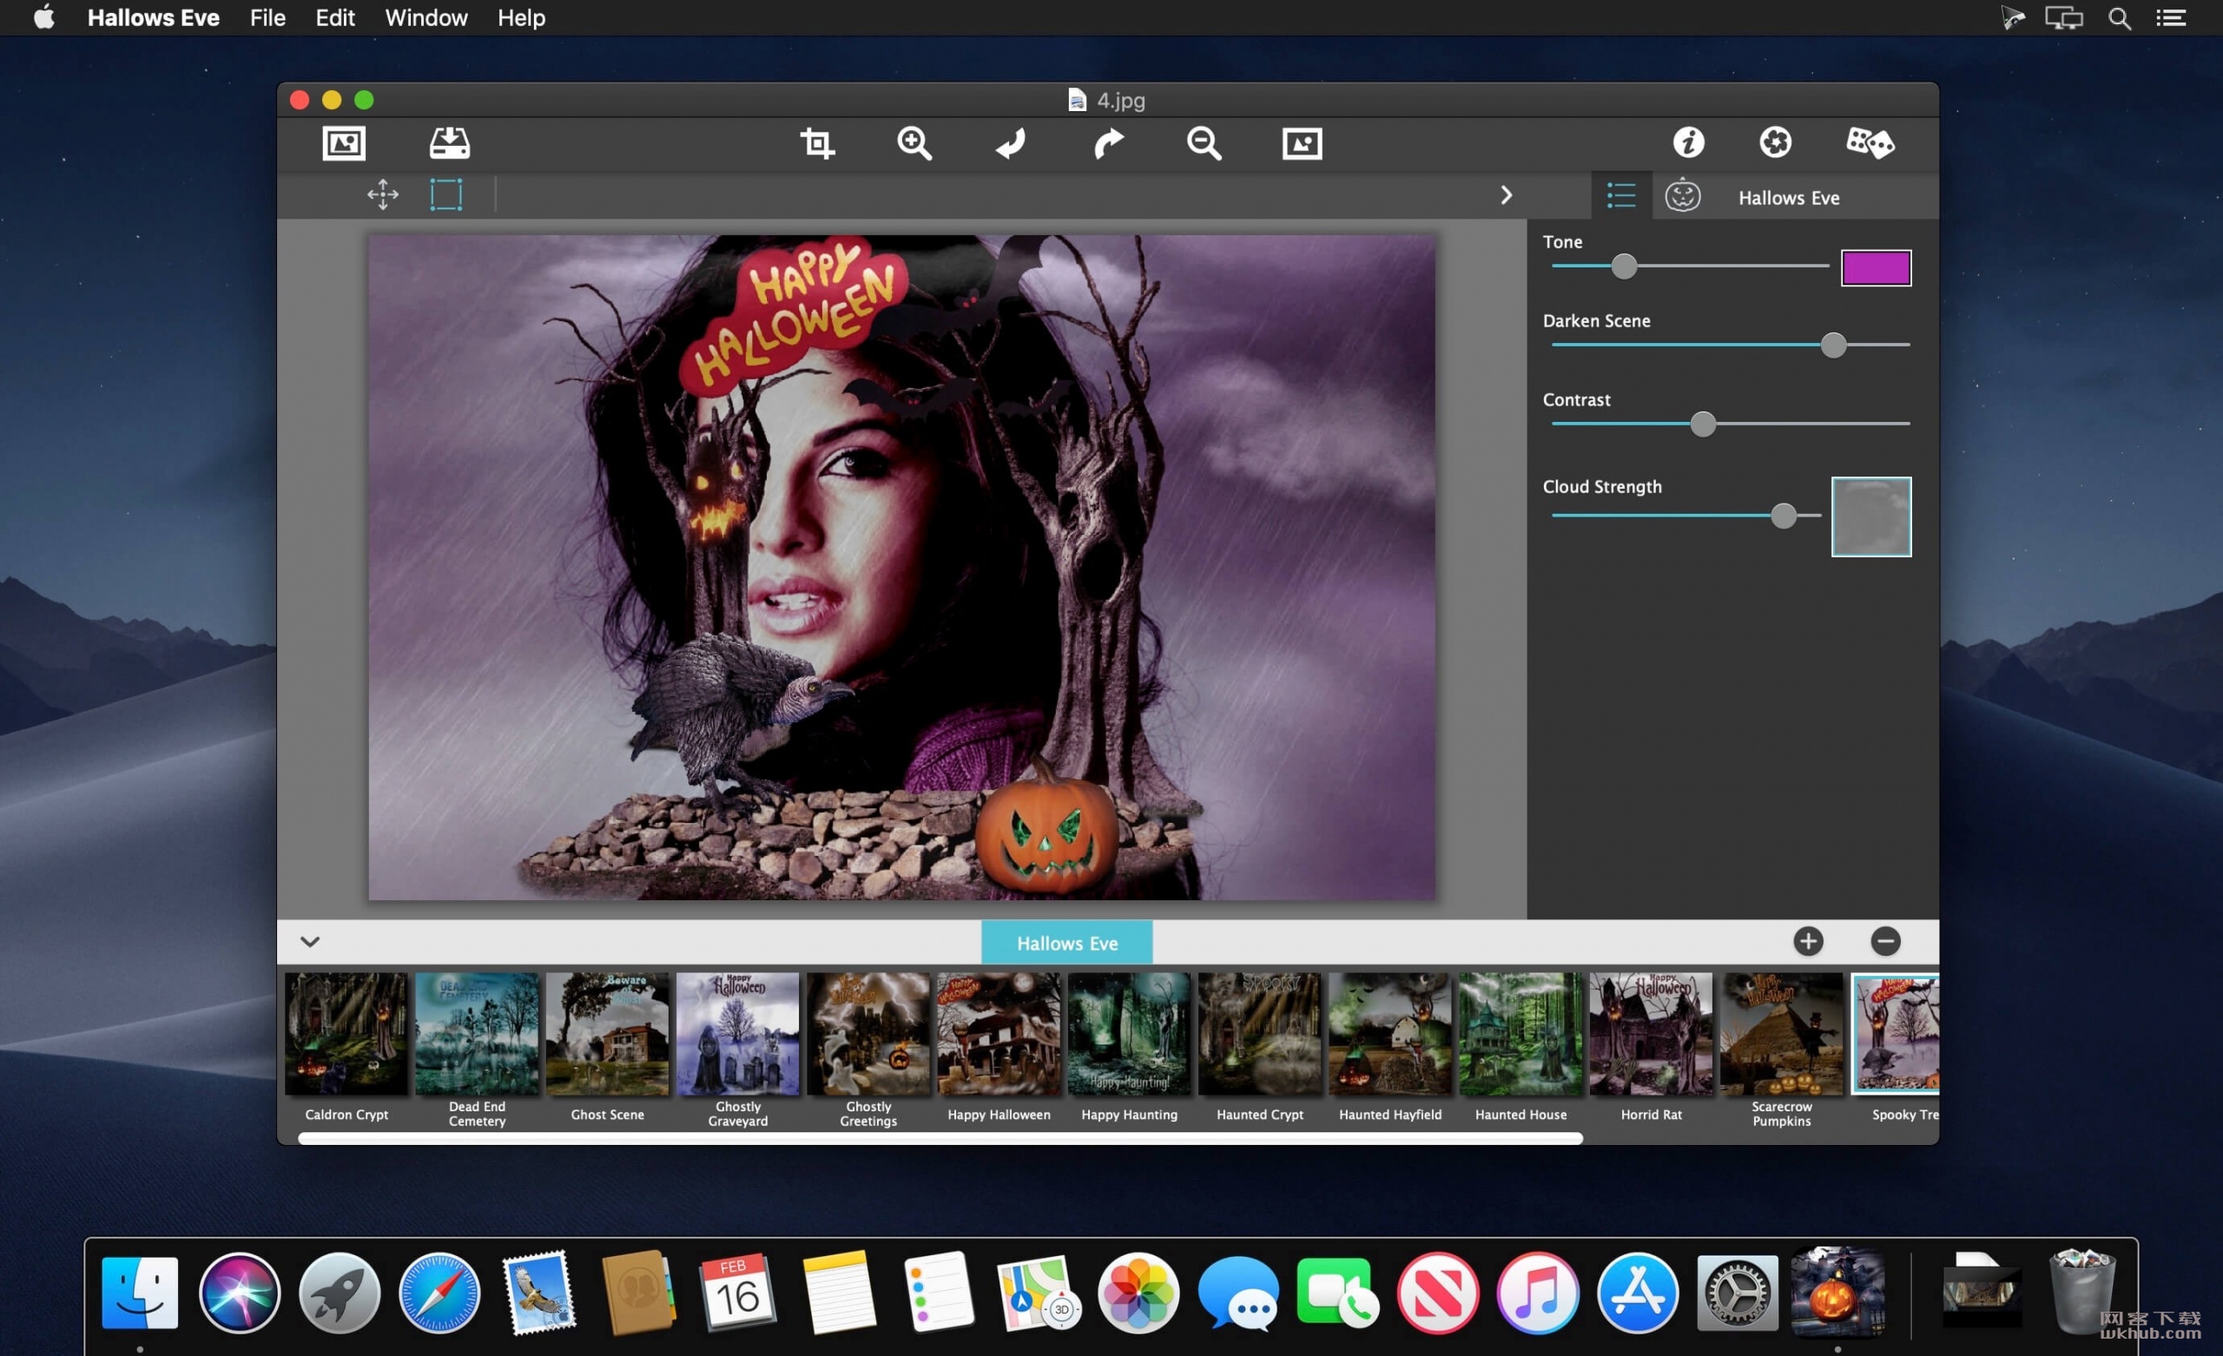
Task: Open the Hallows Eve app icon in Dock
Action: tap(1837, 1292)
